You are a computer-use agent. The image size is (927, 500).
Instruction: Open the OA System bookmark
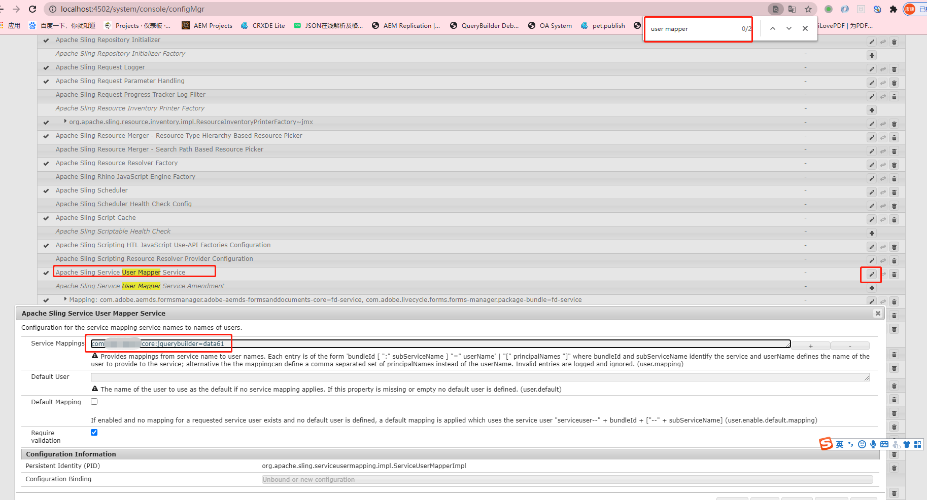click(x=550, y=25)
